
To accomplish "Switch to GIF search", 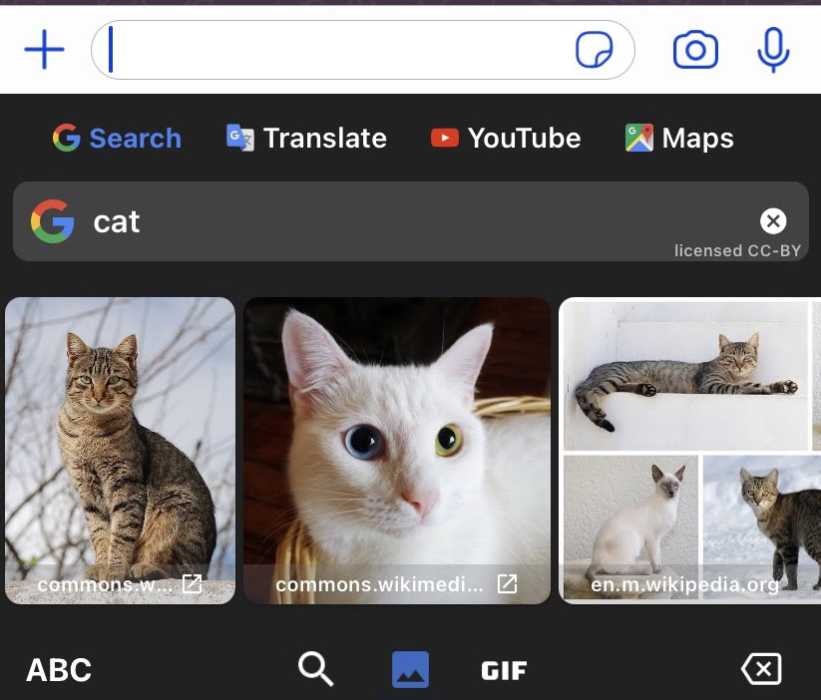I will point(504,671).
